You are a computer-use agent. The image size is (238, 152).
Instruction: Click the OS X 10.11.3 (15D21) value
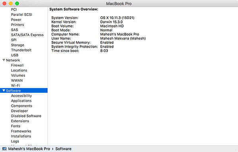tap(117, 18)
